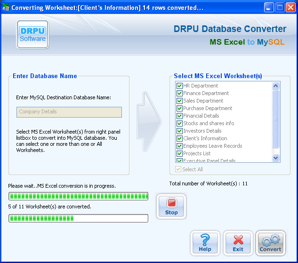Click the worksheet list scrollbar thumb
The image size is (298, 263).
[x=275, y=119]
